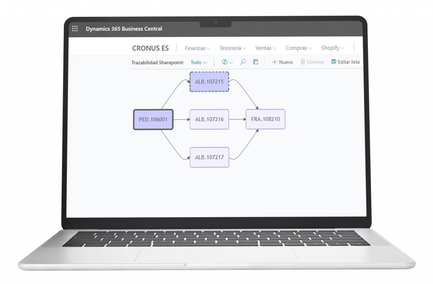Click the Editar lista grid icon

334,62
